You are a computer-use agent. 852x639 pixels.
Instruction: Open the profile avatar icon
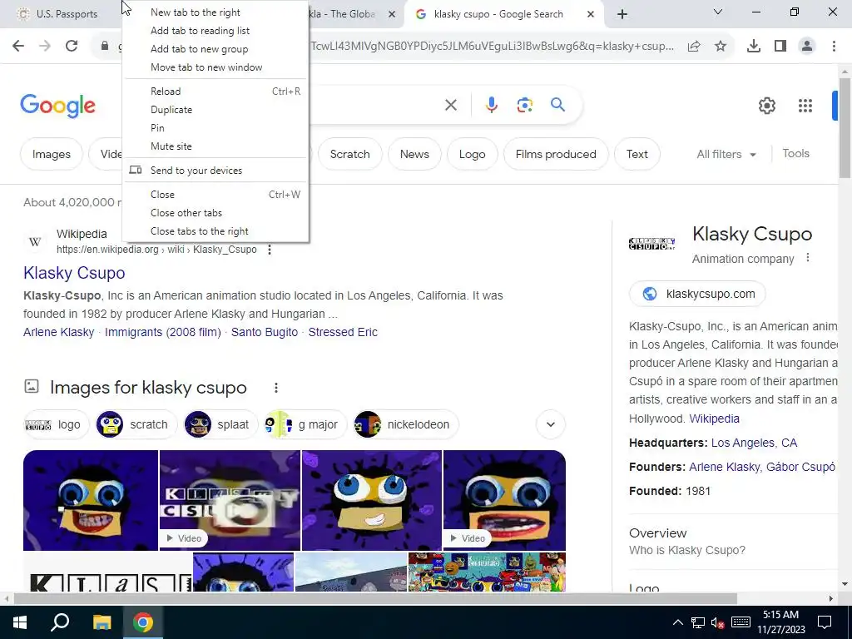tap(807, 47)
